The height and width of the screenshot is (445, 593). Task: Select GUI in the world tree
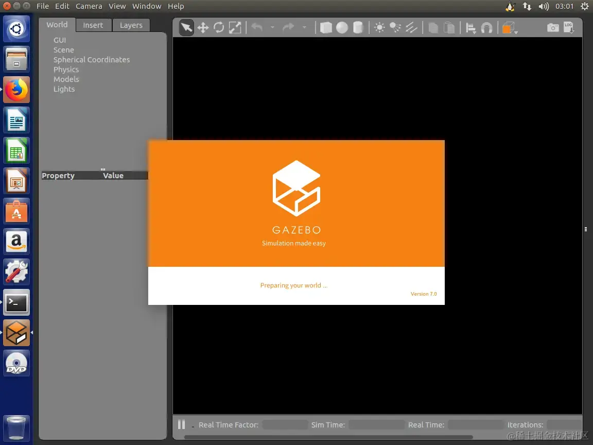pos(60,40)
